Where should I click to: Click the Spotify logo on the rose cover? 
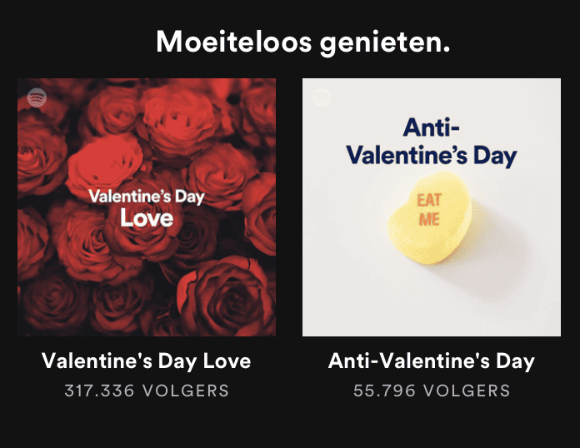tap(36, 97)
